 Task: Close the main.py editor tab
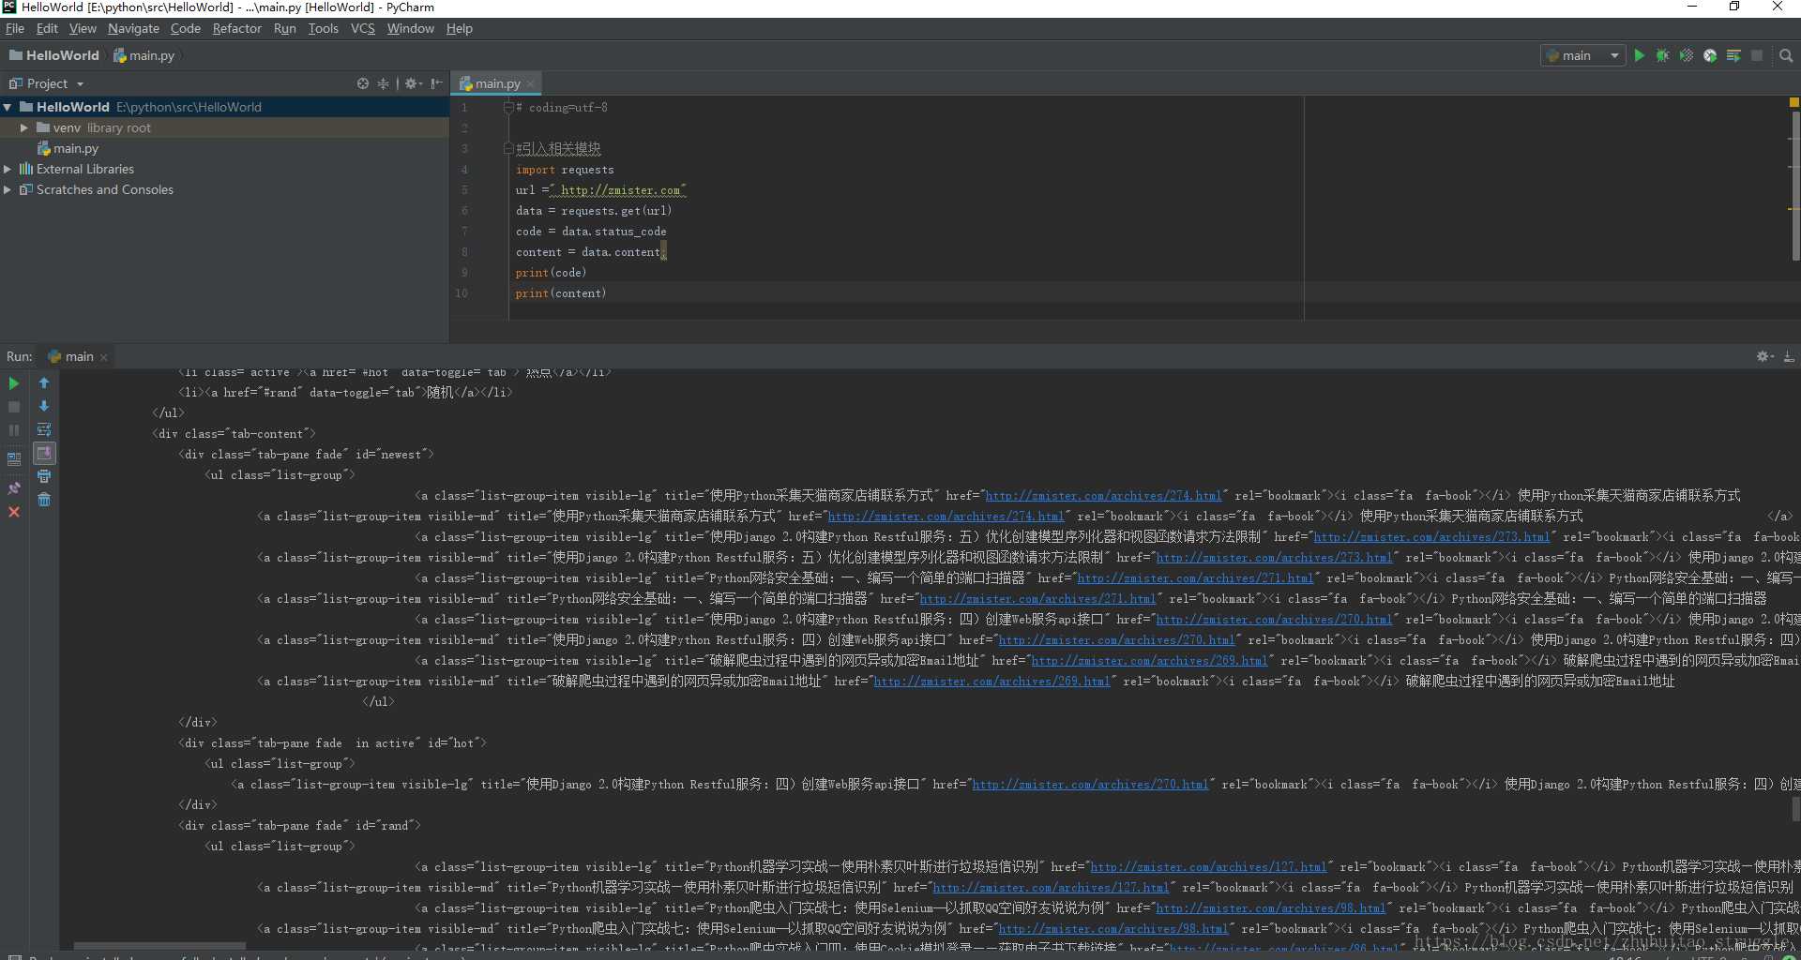pos(530,83)
